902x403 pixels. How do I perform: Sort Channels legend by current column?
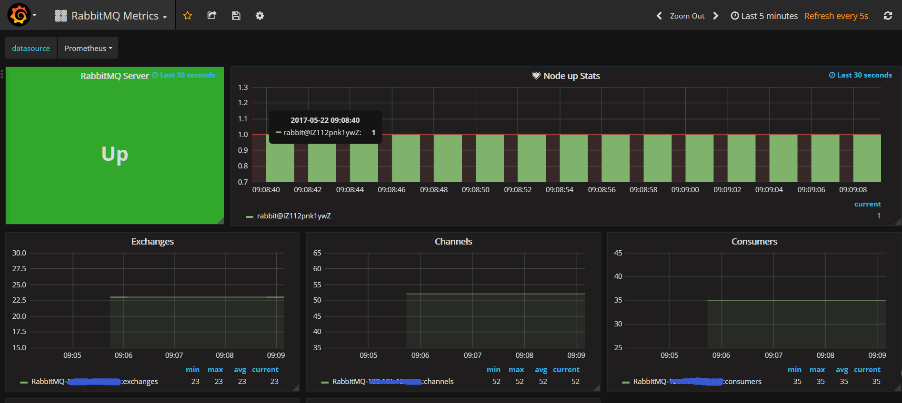tap(566, 370)
